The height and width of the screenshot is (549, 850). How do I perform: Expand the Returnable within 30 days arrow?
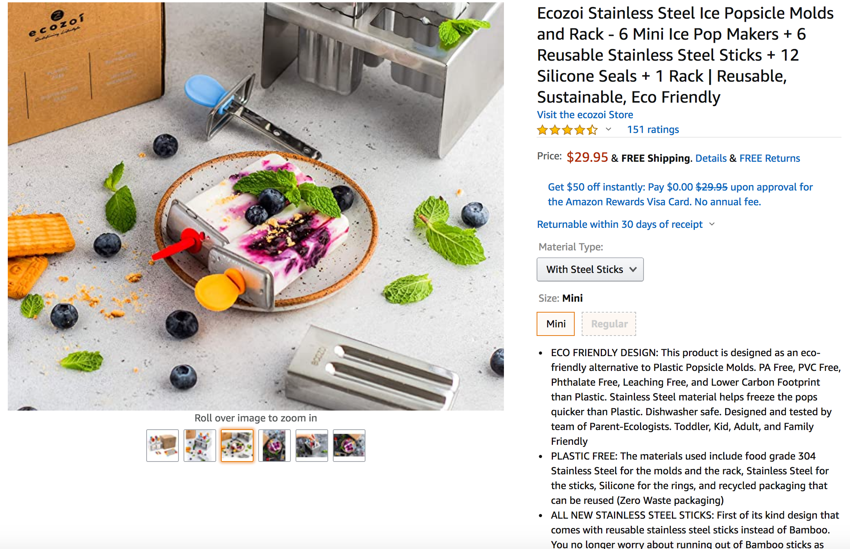tap(712, 224)
